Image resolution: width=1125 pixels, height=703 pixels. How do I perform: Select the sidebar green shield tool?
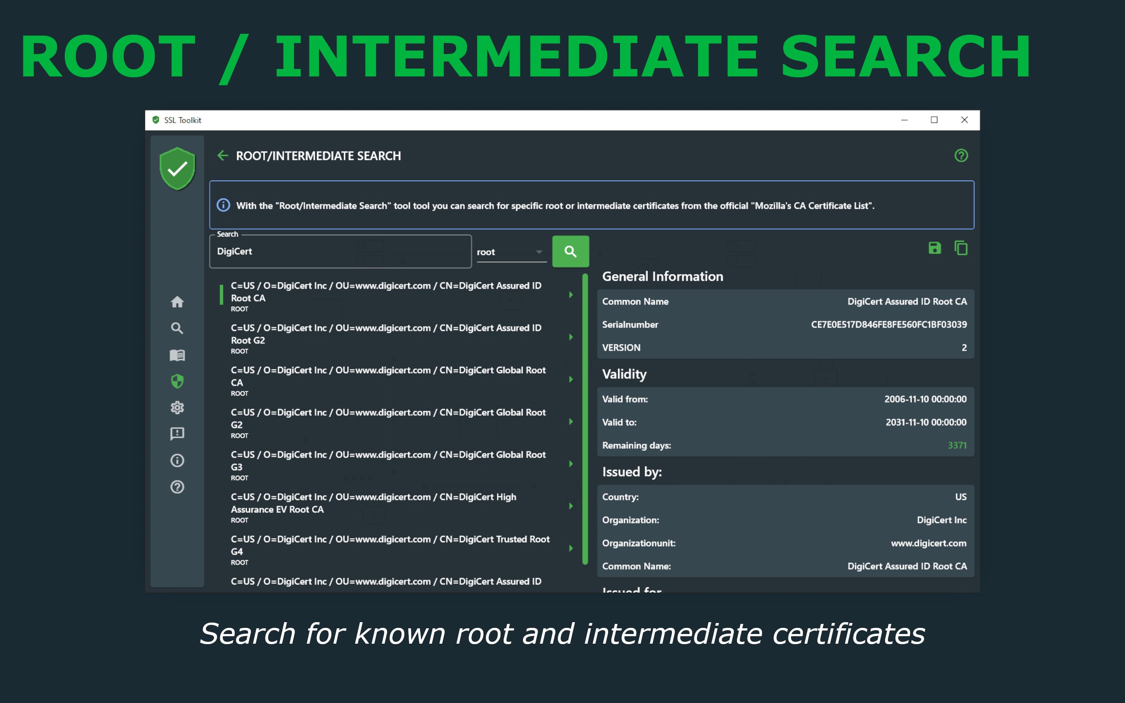(x=177, y=381)
